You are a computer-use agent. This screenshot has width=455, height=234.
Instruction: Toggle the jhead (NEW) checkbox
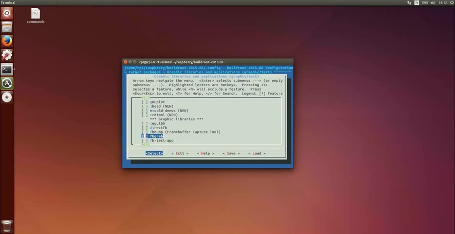click(x=145, y=106)
